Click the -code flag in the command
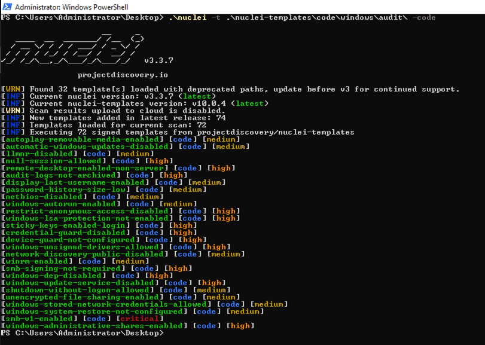 [x=424, y=18]
